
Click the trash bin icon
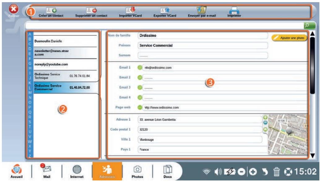point(277,172)
